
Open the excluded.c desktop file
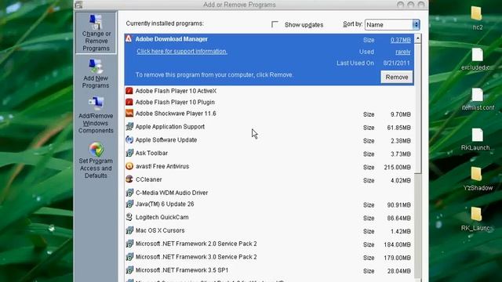pos(477,60)
